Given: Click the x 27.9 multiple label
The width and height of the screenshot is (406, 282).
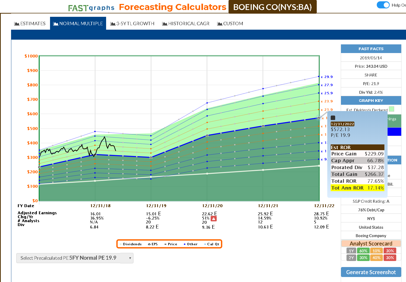Looking at the screenshot, I should tap(327, 85).
